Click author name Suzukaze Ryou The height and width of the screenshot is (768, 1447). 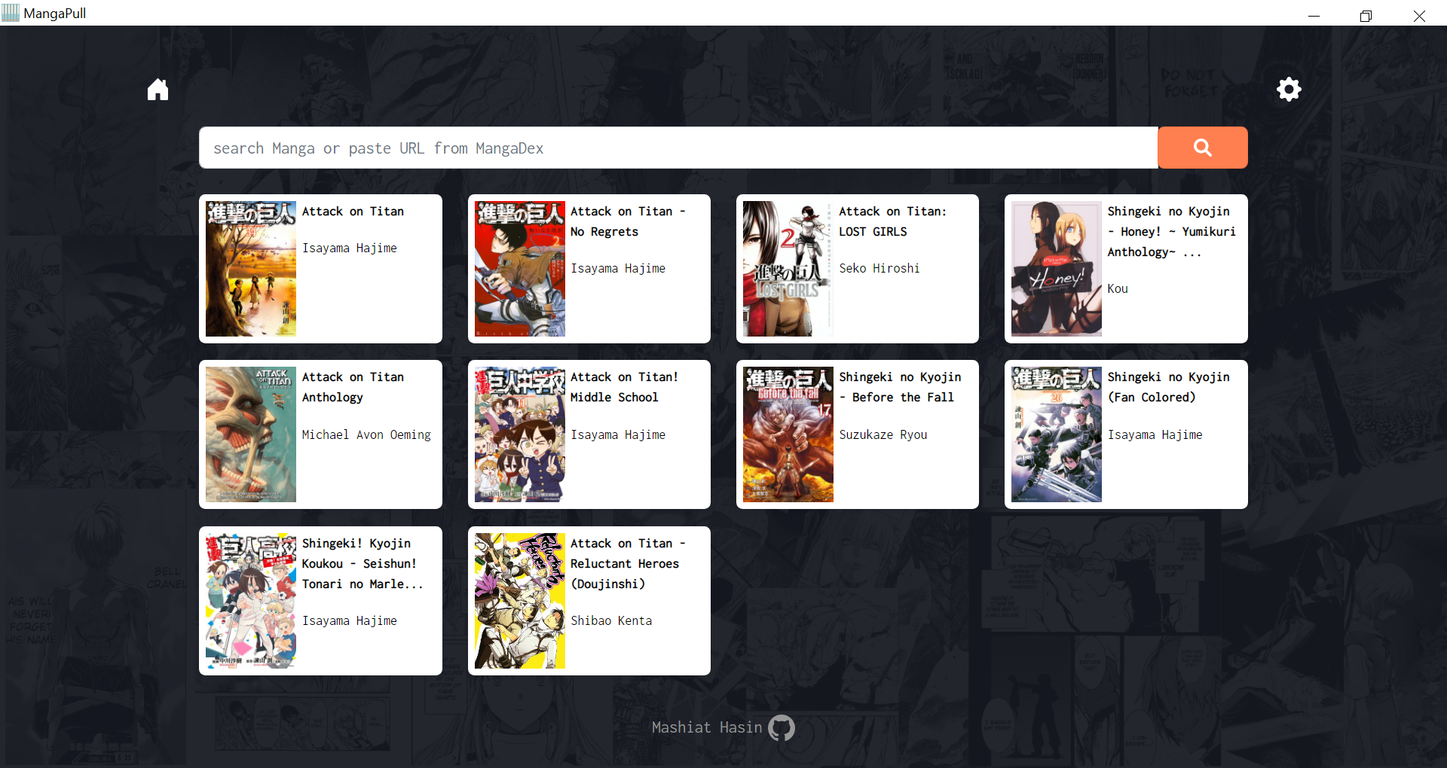coord(883,434)
